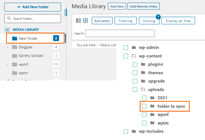Click the uploads open folder icon

click(143, 89)
